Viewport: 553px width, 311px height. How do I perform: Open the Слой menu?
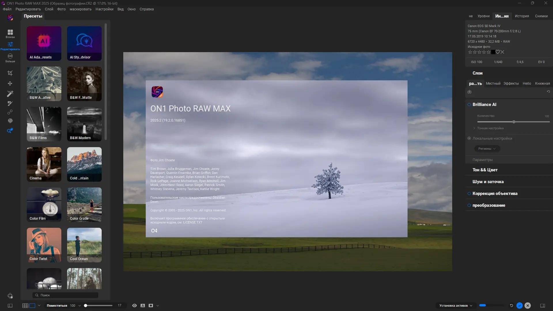point(49,9)
